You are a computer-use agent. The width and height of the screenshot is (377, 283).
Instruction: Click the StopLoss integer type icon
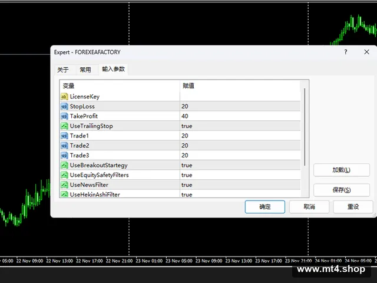point(64,106)
